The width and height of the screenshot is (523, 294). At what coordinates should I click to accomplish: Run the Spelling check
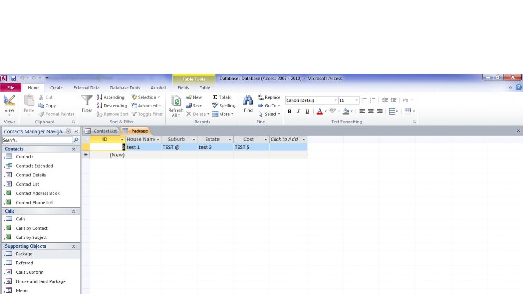[224, 106]
